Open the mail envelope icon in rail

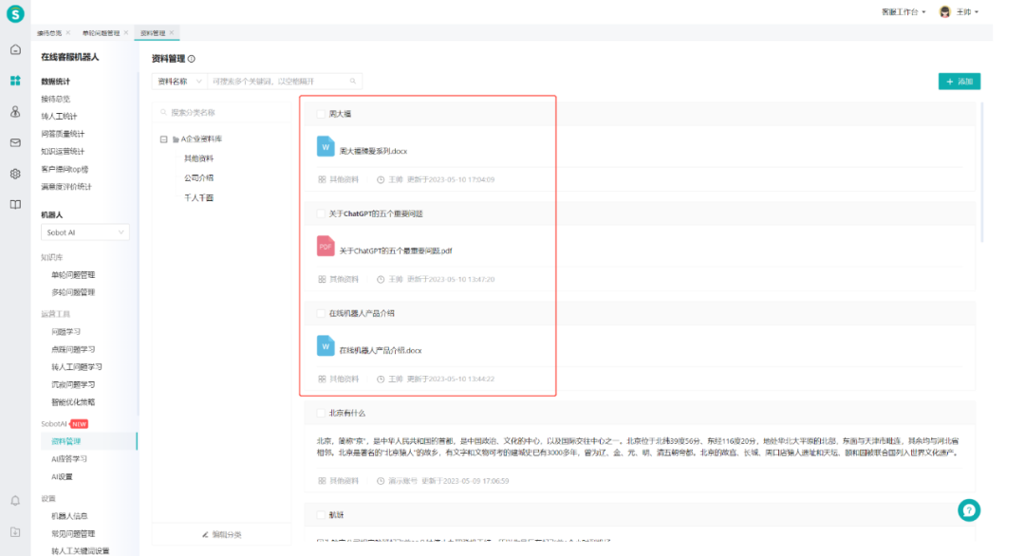tap(15, 142)
